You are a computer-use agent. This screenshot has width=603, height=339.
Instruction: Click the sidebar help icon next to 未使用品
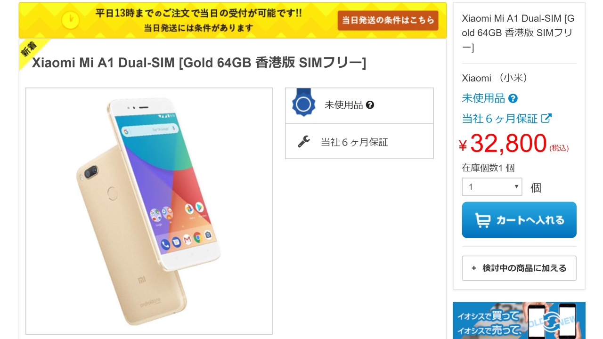tap(513, 98)
